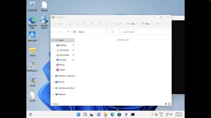Open the terminal window from taskbar
Image resolution: width=211 pixels, height=118 pixels.
coord(133,114)
